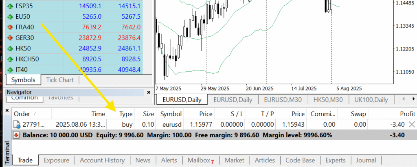Open the Account History tab
The height and width of the screenshot is (167, 417).
click(x=102, y=160)
